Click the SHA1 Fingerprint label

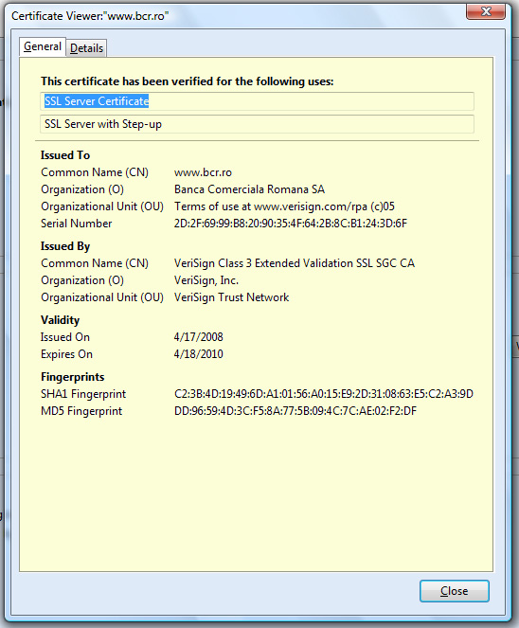tap(83, 394)
